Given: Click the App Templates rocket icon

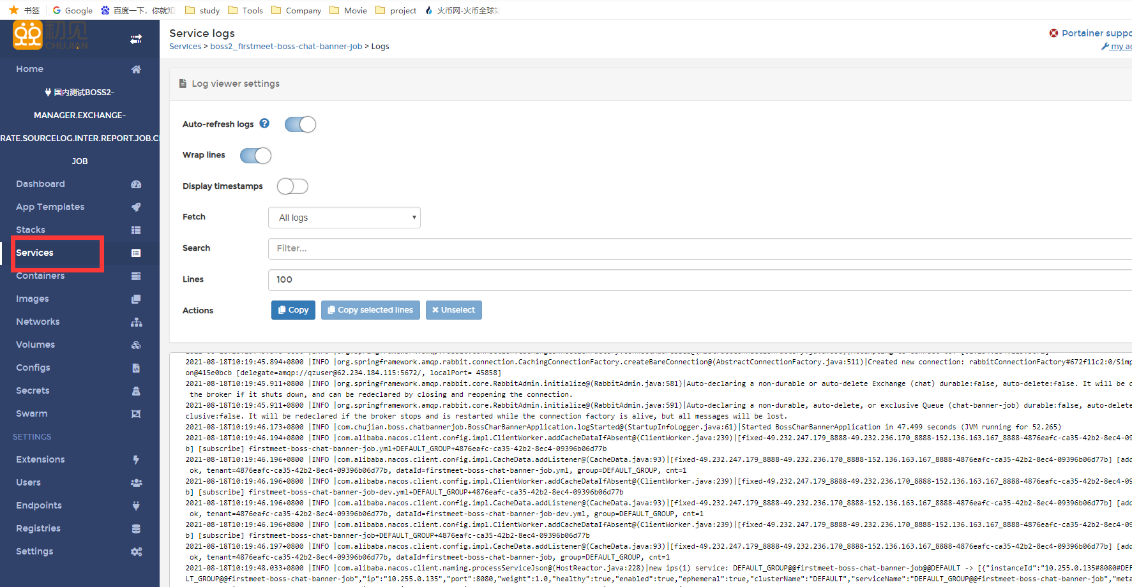Looking at the screenshot, I should 136,207.
